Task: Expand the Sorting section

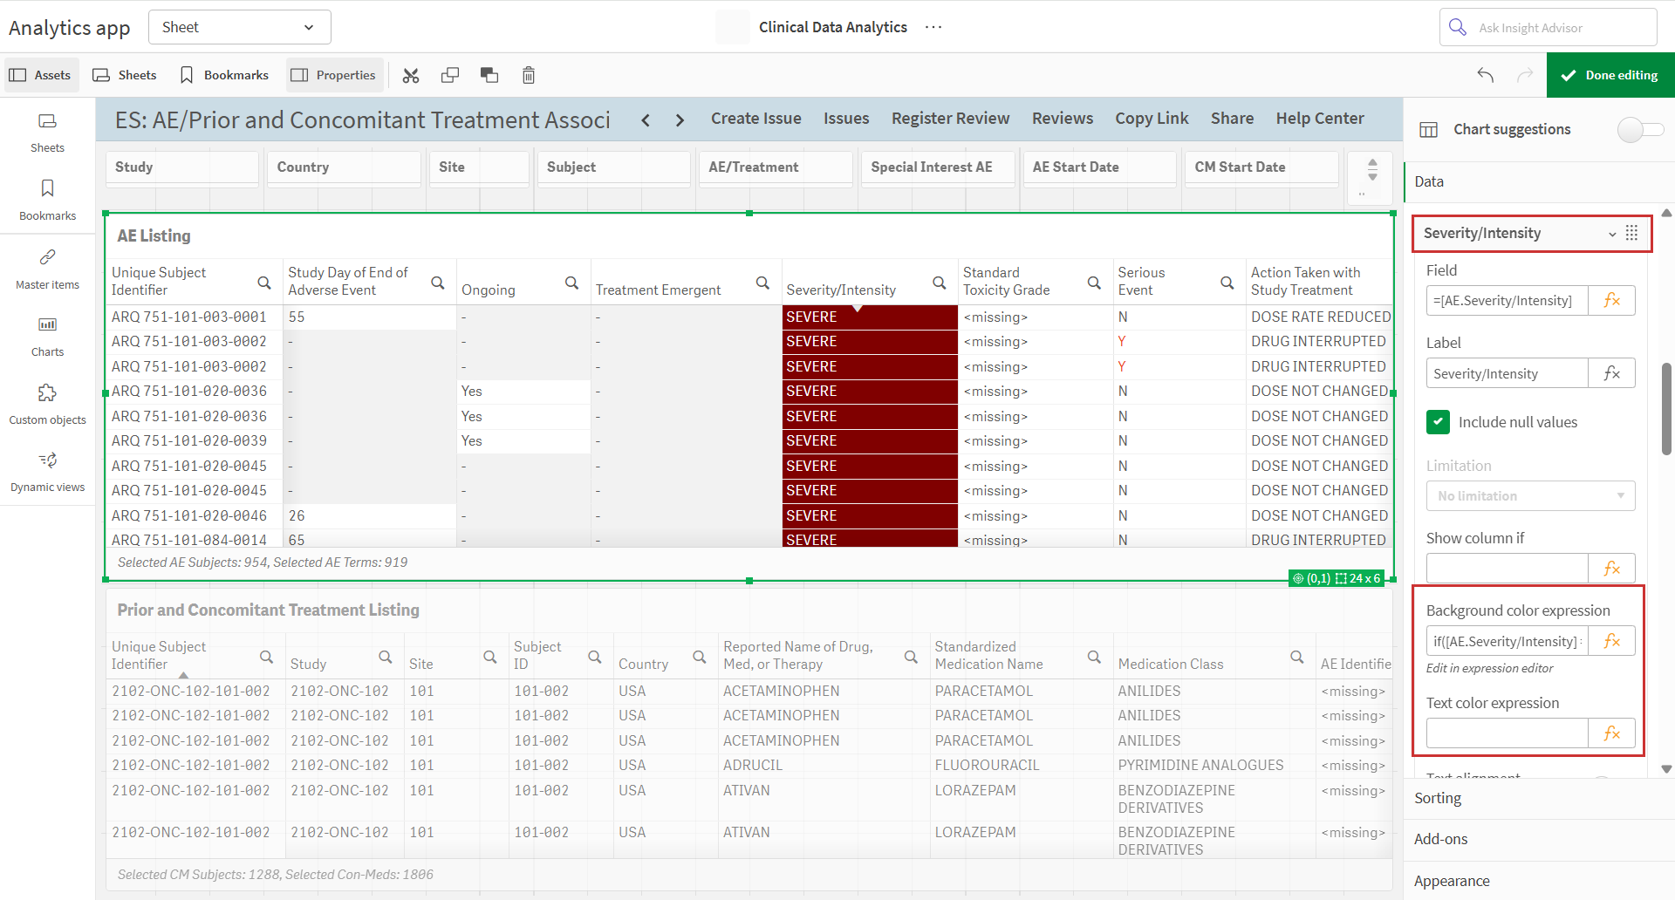Action: point(1539,798)
